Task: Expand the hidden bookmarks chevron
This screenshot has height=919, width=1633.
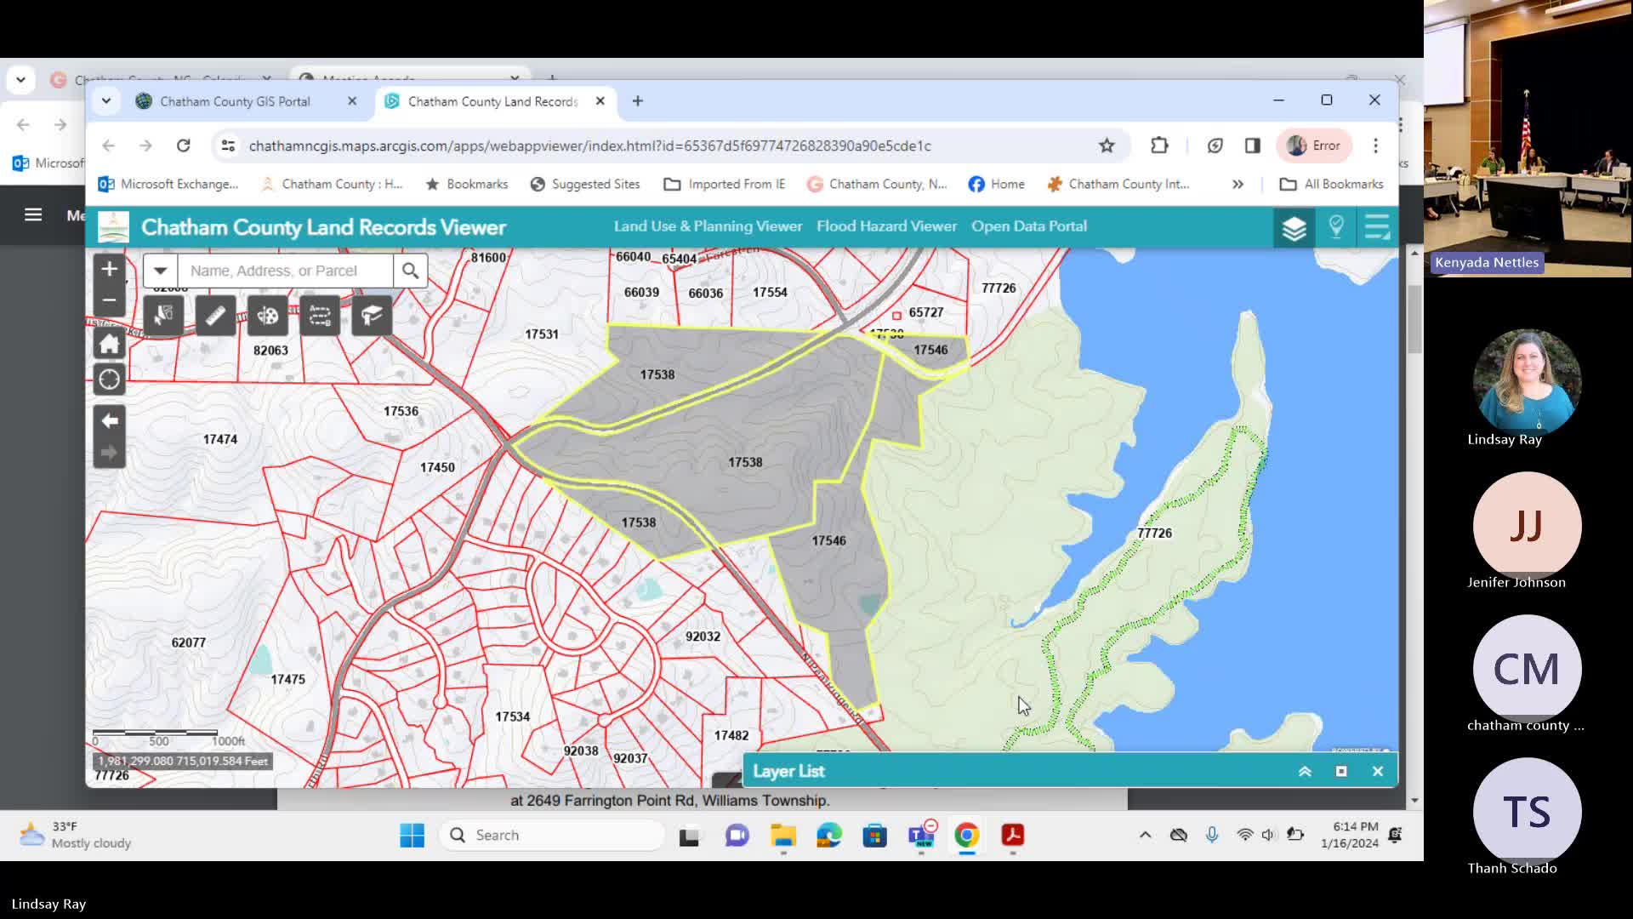Action: click(x=1238, y=184)
